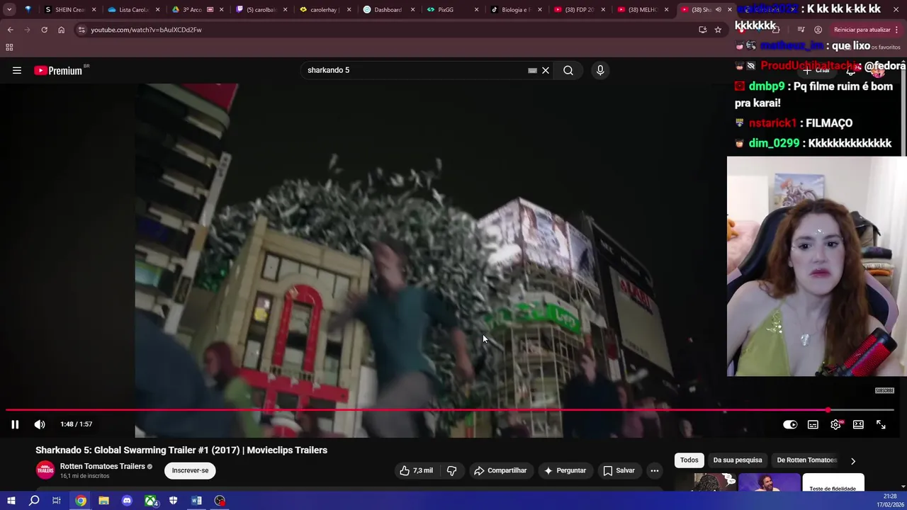Viewport: 907px width, 510px height.
Task: Switch to the Dashboard tab
Action: 388,10
